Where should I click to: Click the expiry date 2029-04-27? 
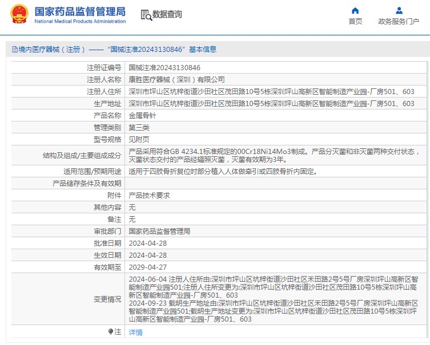(x=147, y=267)
